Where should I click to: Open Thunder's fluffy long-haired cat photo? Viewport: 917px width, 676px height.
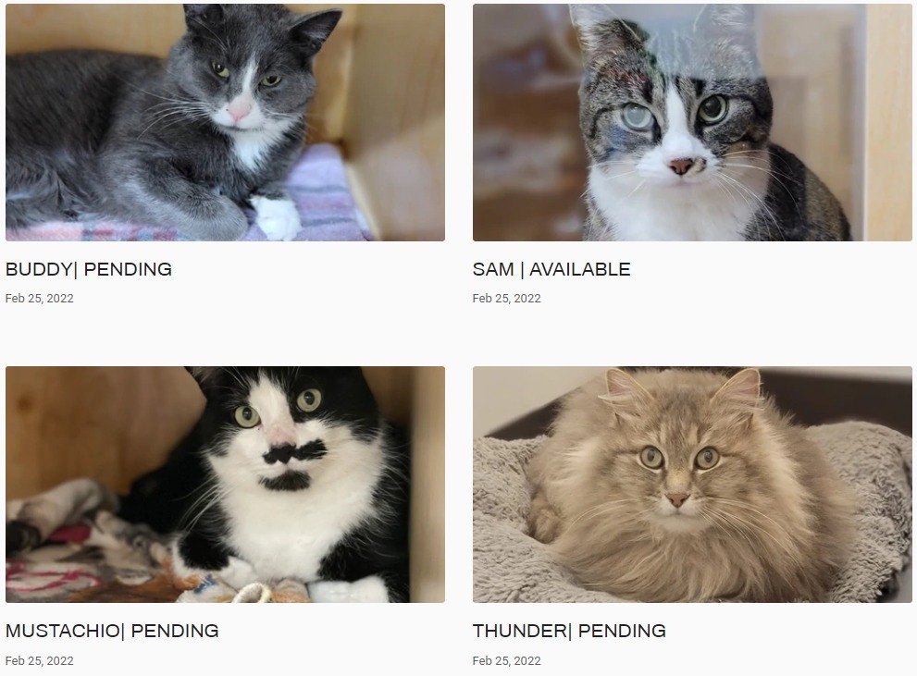(692, 485)
